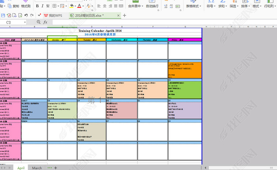Click the Format Painter button (格式刷)
The image size is (277, 170).
coord(25,6)
